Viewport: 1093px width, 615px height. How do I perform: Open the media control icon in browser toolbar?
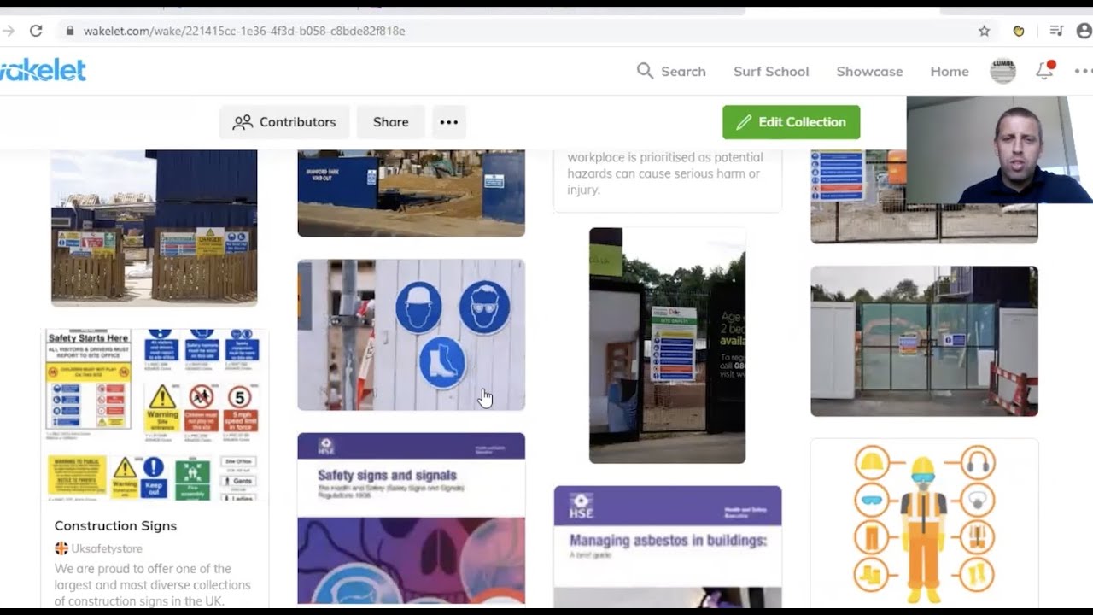(x=1056, y=31)
